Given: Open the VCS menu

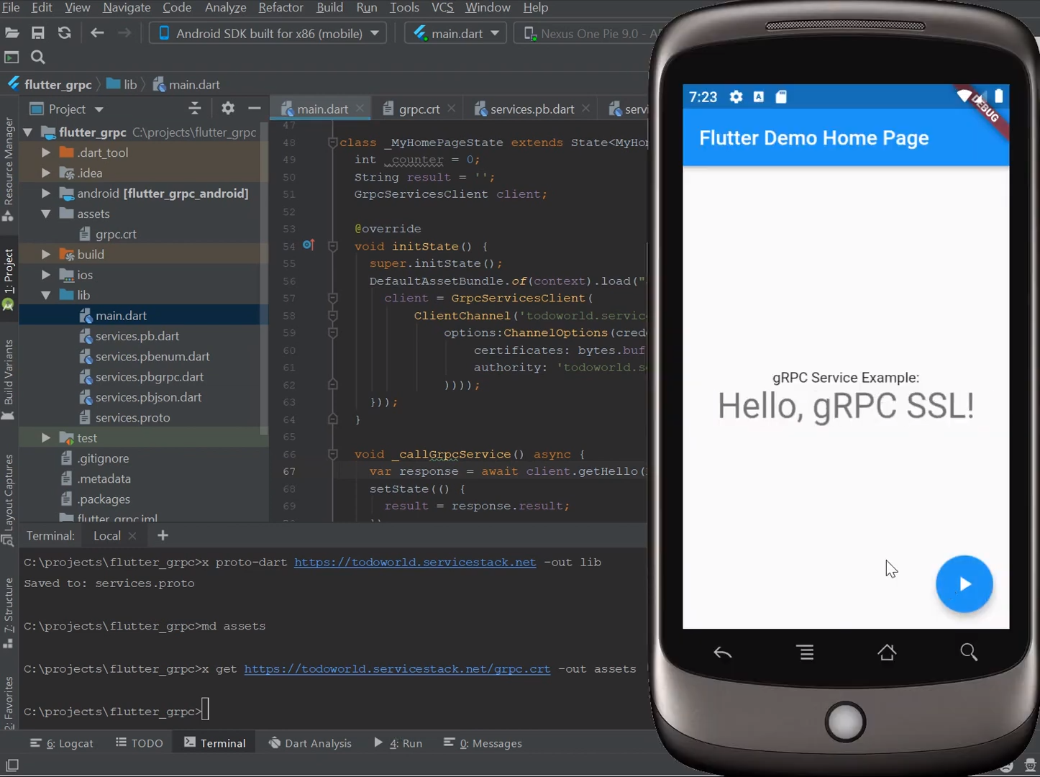Looking at the screenshot, I should (442, 7).
